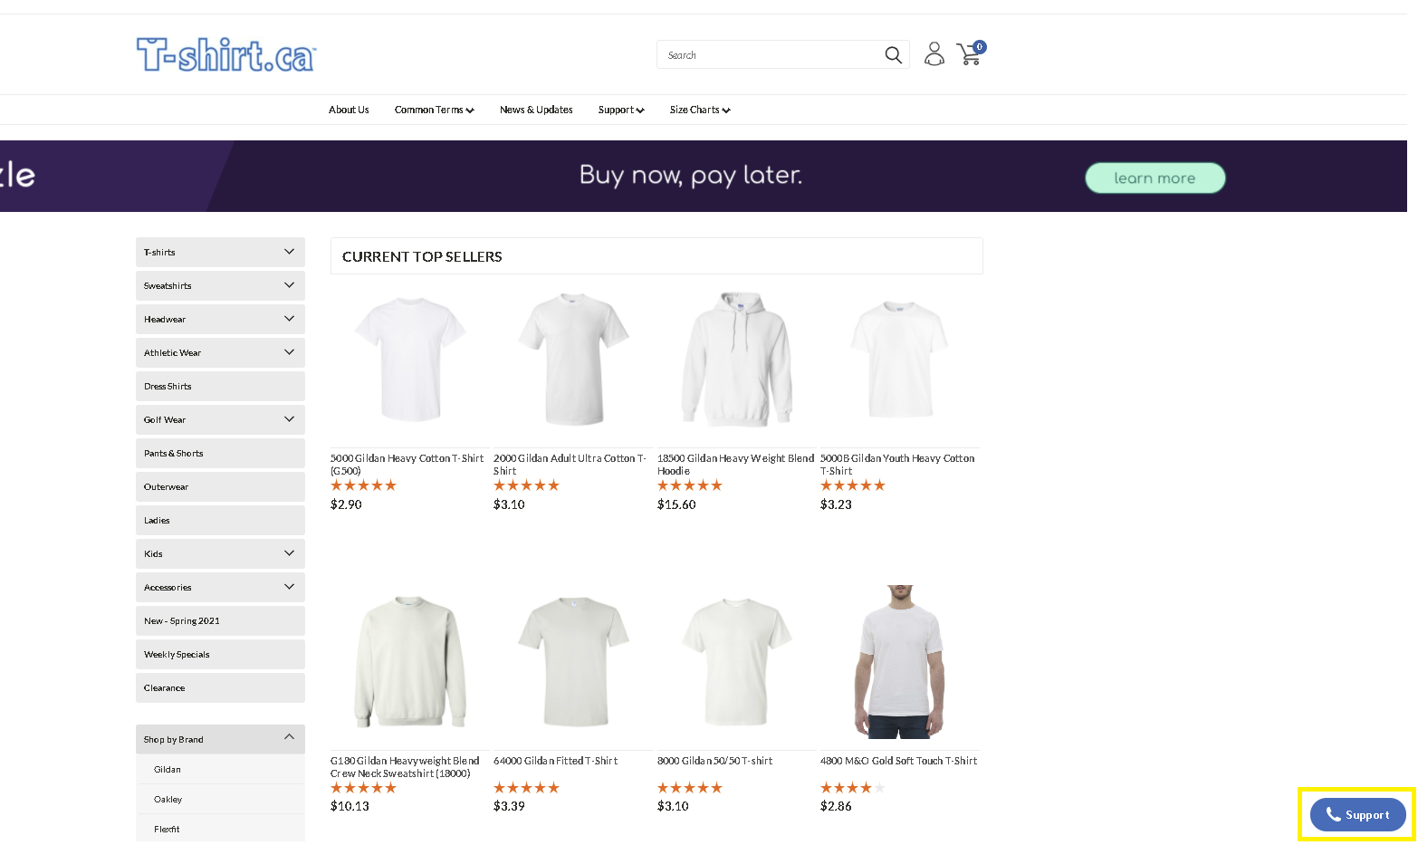Open G180 Gildan Crew Neck Sweatshirt image
Screen dimensions: 1418x845
pos(409,661)
